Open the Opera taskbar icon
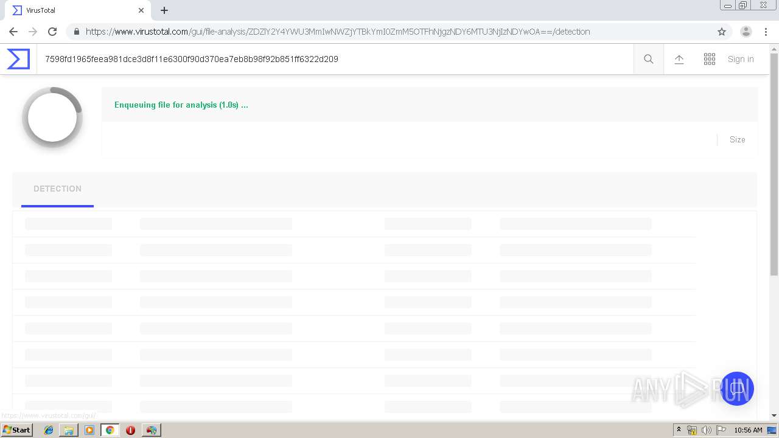The height and width of the screenshot is (438, 779). (x=130, y=430)
